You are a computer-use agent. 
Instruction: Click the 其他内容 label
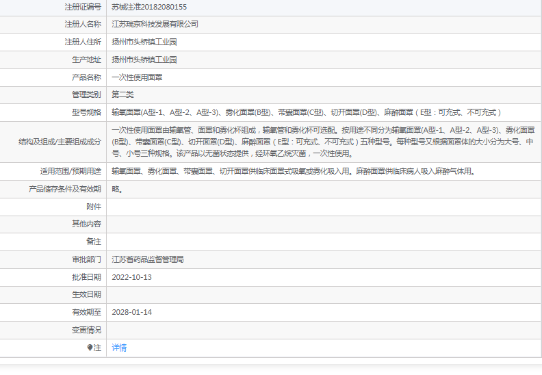tap(86, 224)
